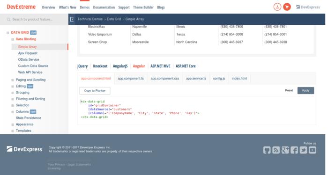This screenshot has height=175, width=328.
Task: Open RSS feed icon in footer
Action: pos(276,150)
